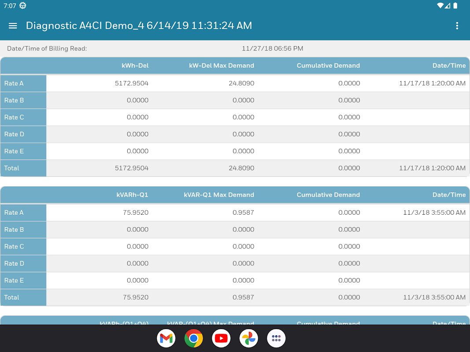Open the hamburger navigation menu
The width and height of the screenshot is (470, 352).
coord(13,26)
